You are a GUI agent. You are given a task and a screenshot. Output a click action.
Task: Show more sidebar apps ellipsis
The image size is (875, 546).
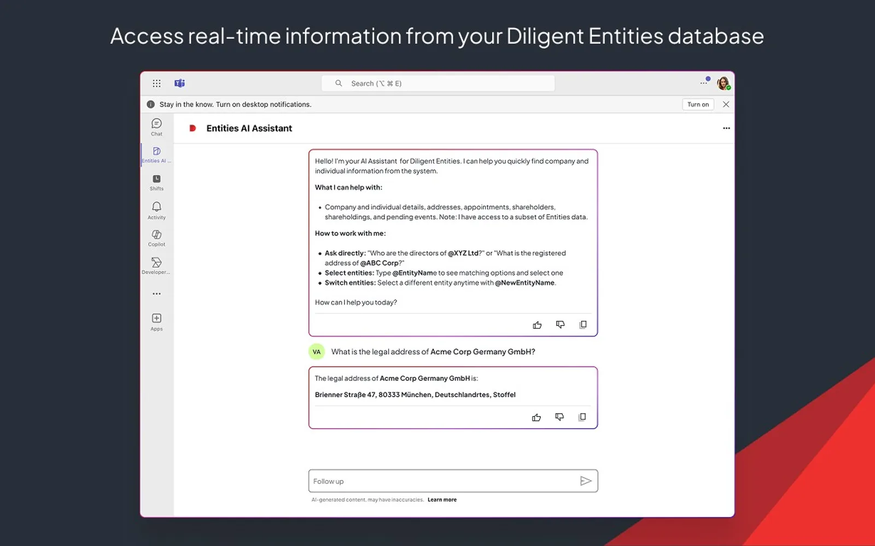(156, 294)
